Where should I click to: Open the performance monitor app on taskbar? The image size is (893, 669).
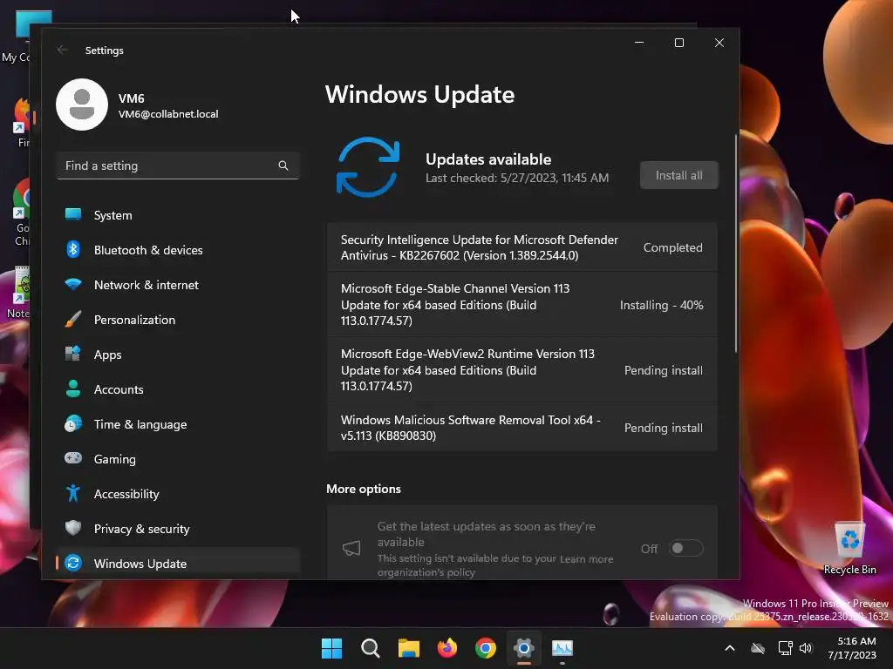pos(562,648)
